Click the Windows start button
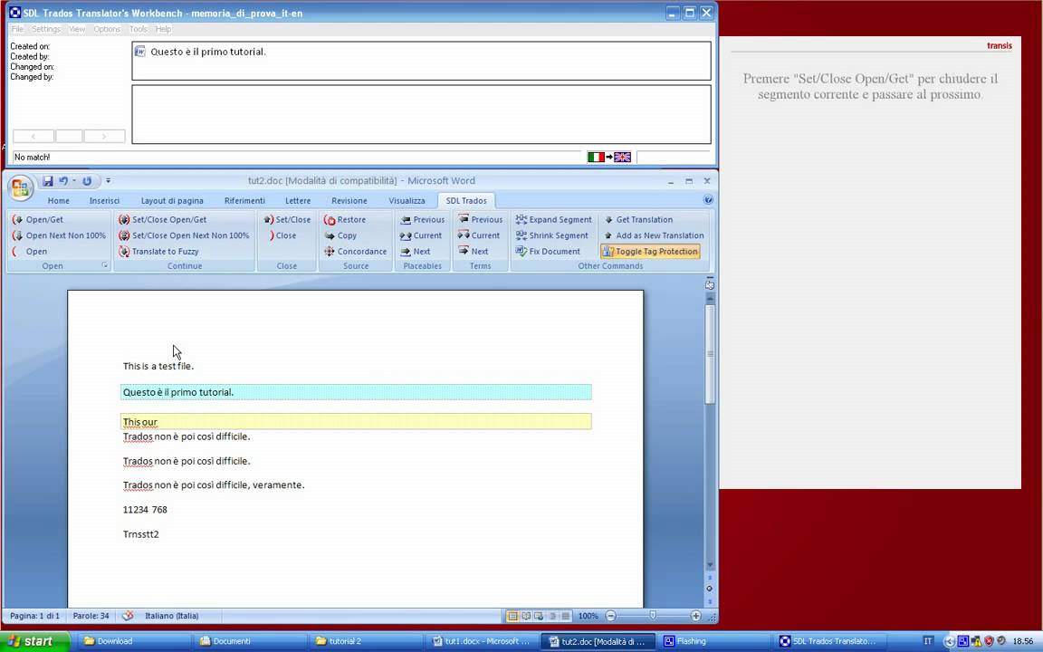This screenshot has width=1043, height=652. click(34, 641)
